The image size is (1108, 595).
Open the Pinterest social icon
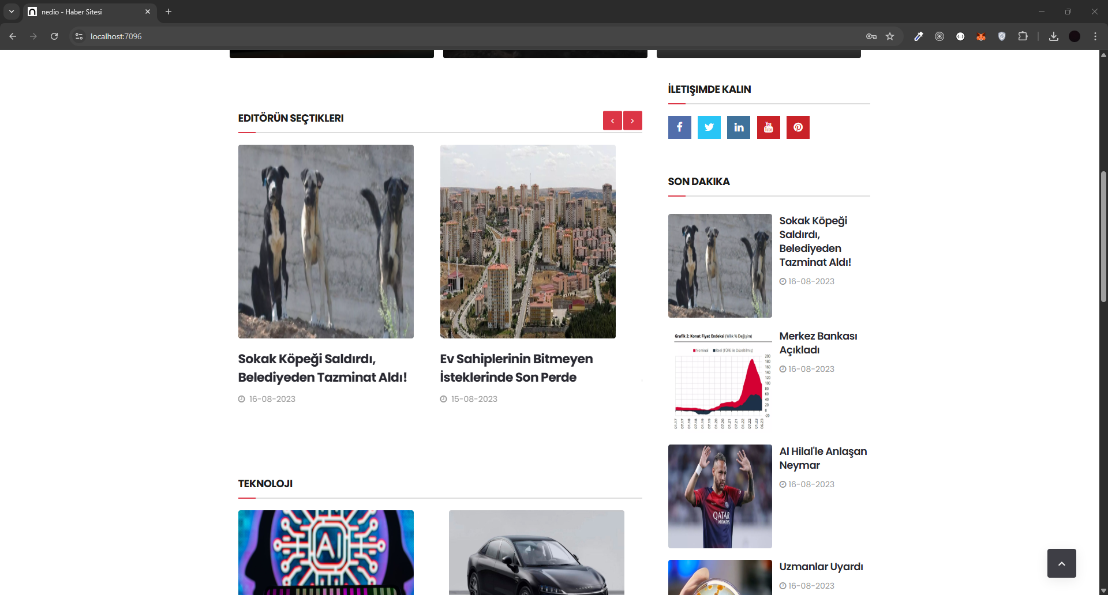(798, 127)
